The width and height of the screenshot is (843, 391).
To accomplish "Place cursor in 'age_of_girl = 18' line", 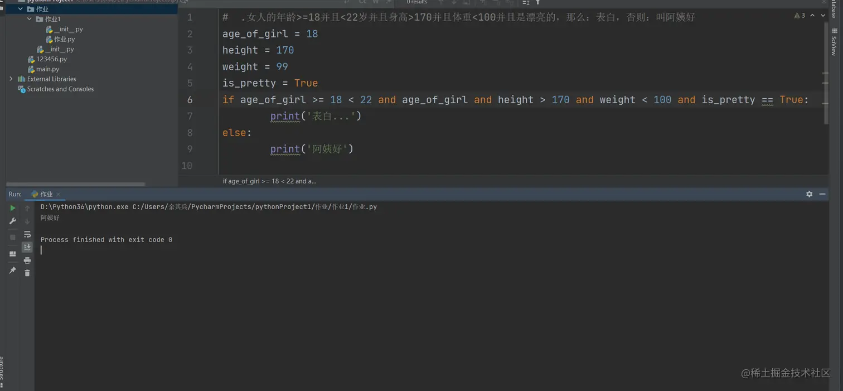I will click(x=270, y=34).
